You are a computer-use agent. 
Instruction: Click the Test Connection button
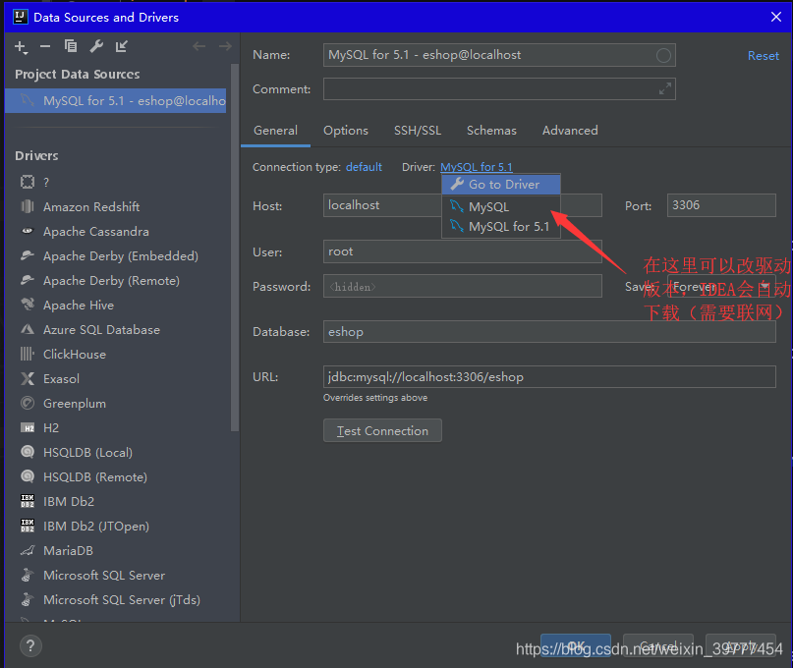point(382,431)
